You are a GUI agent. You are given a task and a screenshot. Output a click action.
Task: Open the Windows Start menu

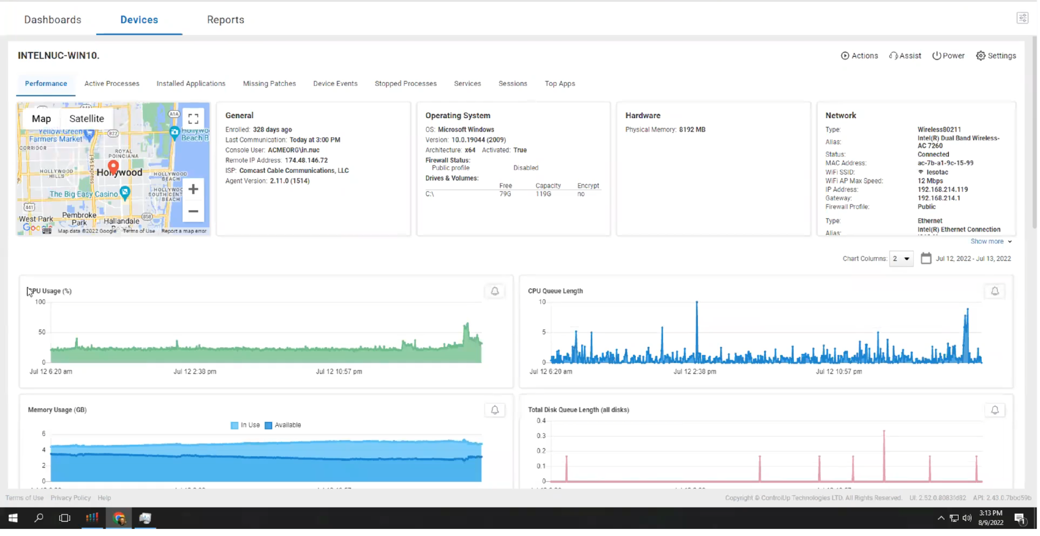click(x=13, y=518)
